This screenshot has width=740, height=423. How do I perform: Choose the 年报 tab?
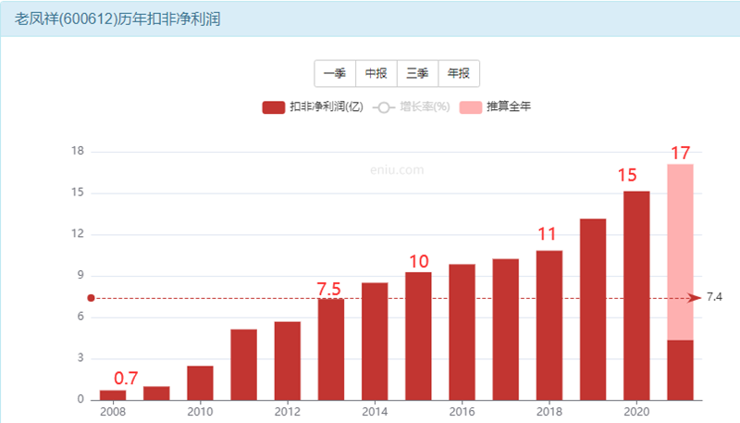pyautogui.click(x=459, y=73)
